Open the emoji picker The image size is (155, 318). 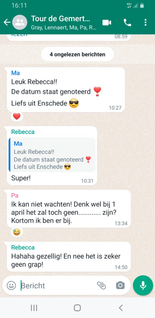pyautogui.click(x=11, y=286)
